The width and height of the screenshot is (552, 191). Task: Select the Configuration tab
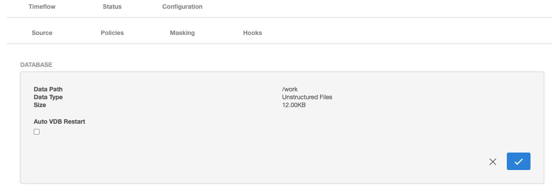182,7
